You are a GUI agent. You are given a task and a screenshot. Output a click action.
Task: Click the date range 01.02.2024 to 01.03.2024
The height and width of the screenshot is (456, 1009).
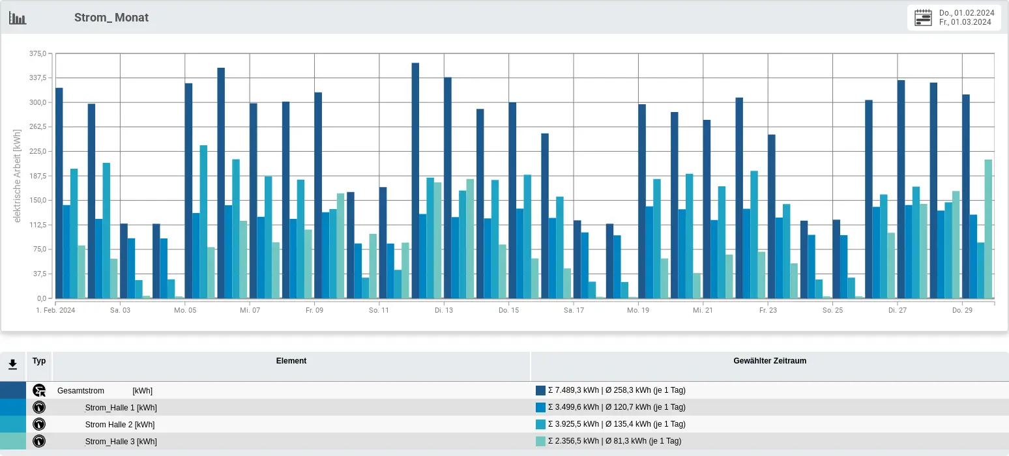tap(966, 18)
